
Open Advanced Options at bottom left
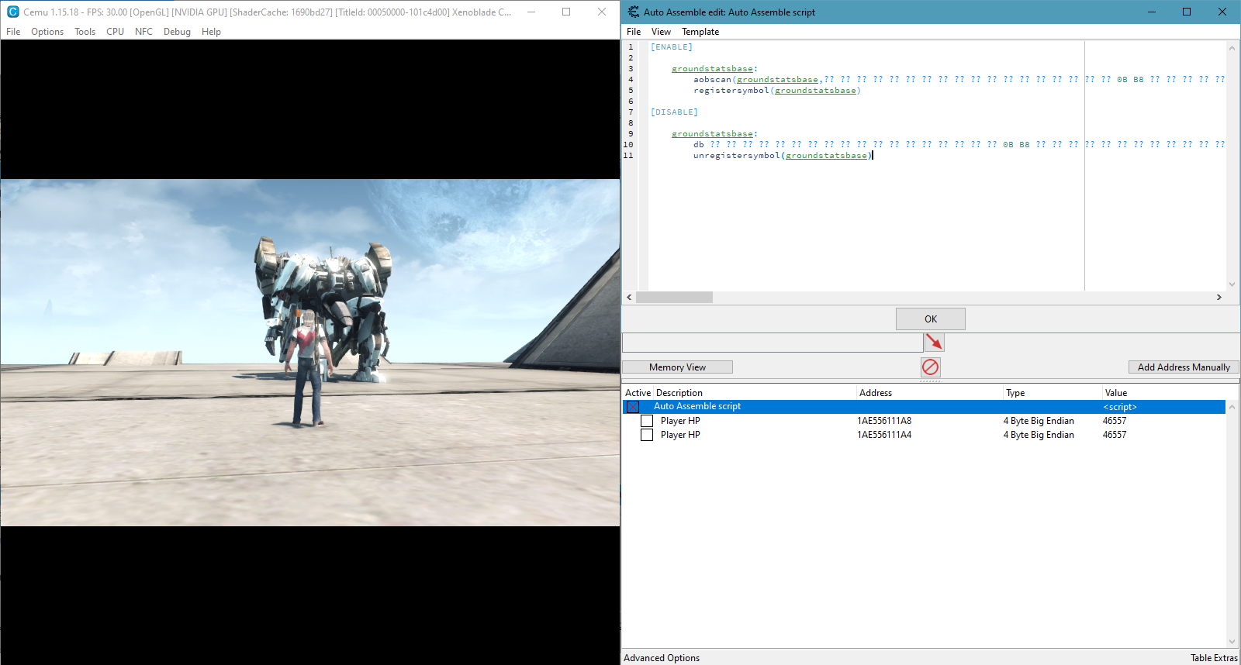[662, 658]
